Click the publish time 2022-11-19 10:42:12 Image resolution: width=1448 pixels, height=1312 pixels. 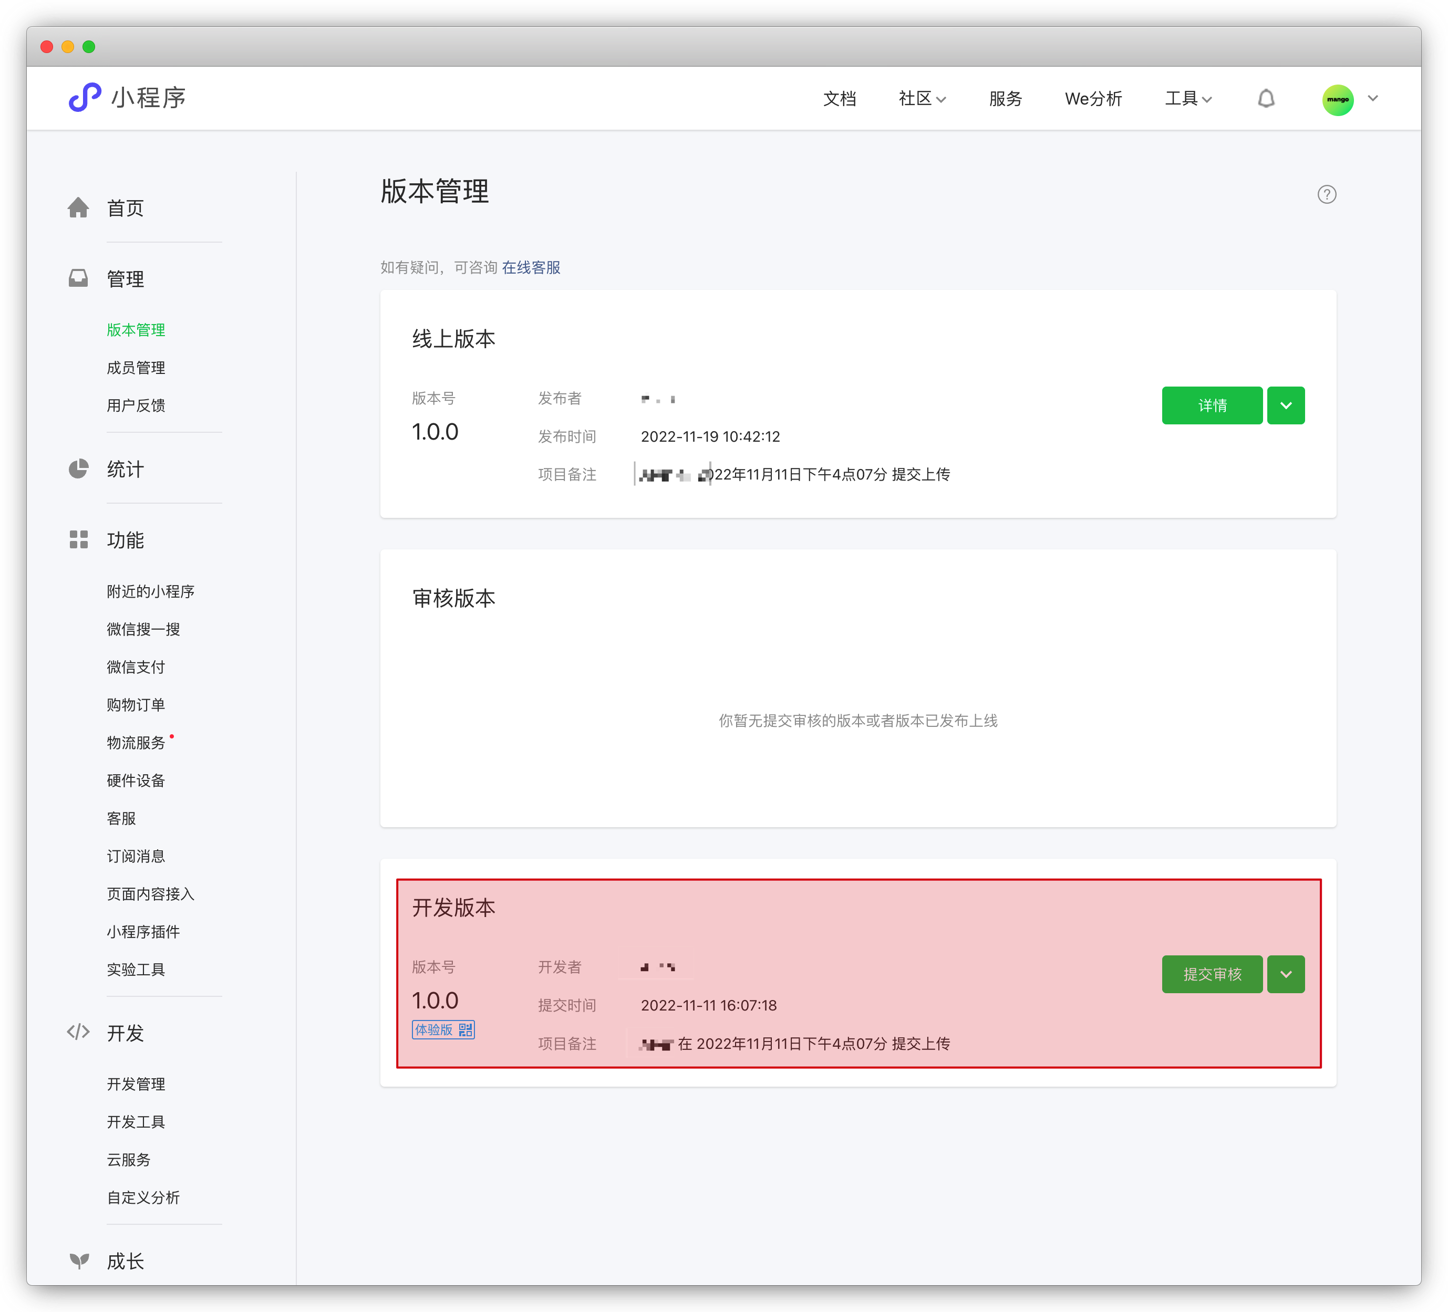(710, 436)
